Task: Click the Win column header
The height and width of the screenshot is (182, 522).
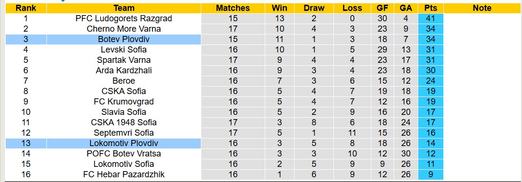Action: point(279,8)
